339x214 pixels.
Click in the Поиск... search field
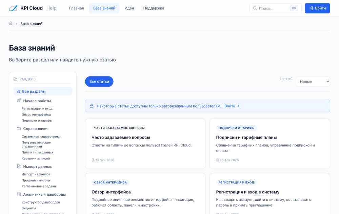(275, 8)
